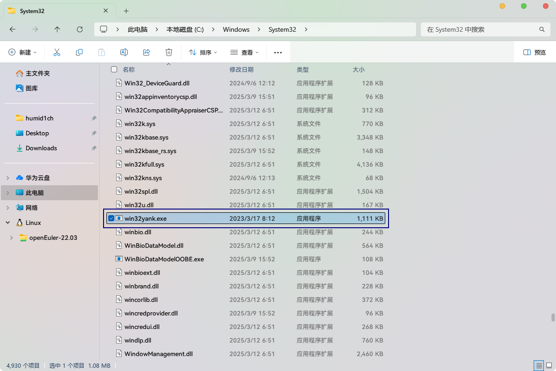Go forward with the right arrow
Image resolution: width=556 pixels, height=371 pixels.
coord(35,29)
